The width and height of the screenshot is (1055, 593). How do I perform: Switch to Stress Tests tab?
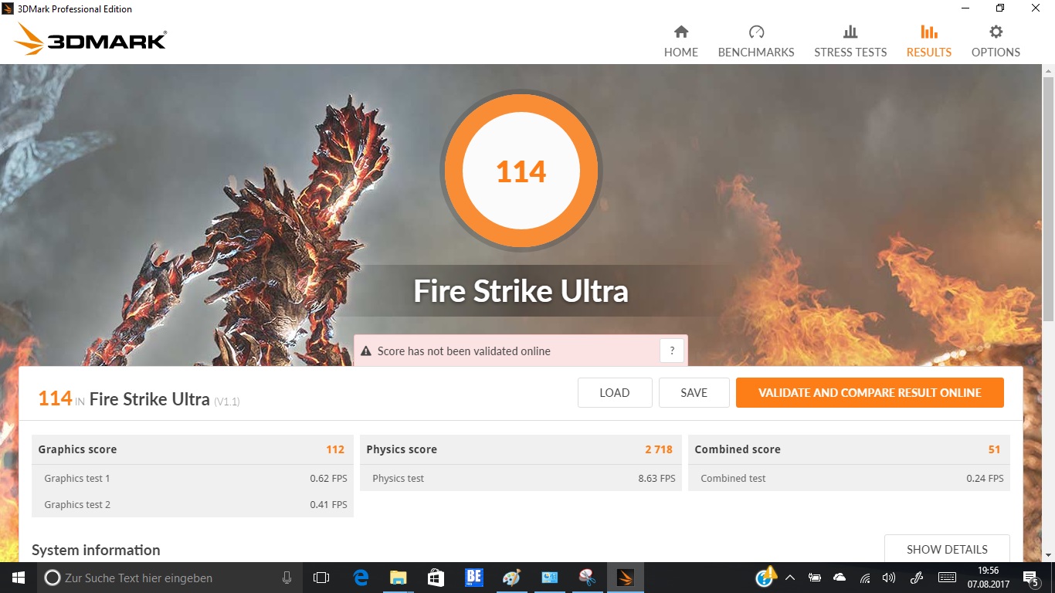pos(850,42)
